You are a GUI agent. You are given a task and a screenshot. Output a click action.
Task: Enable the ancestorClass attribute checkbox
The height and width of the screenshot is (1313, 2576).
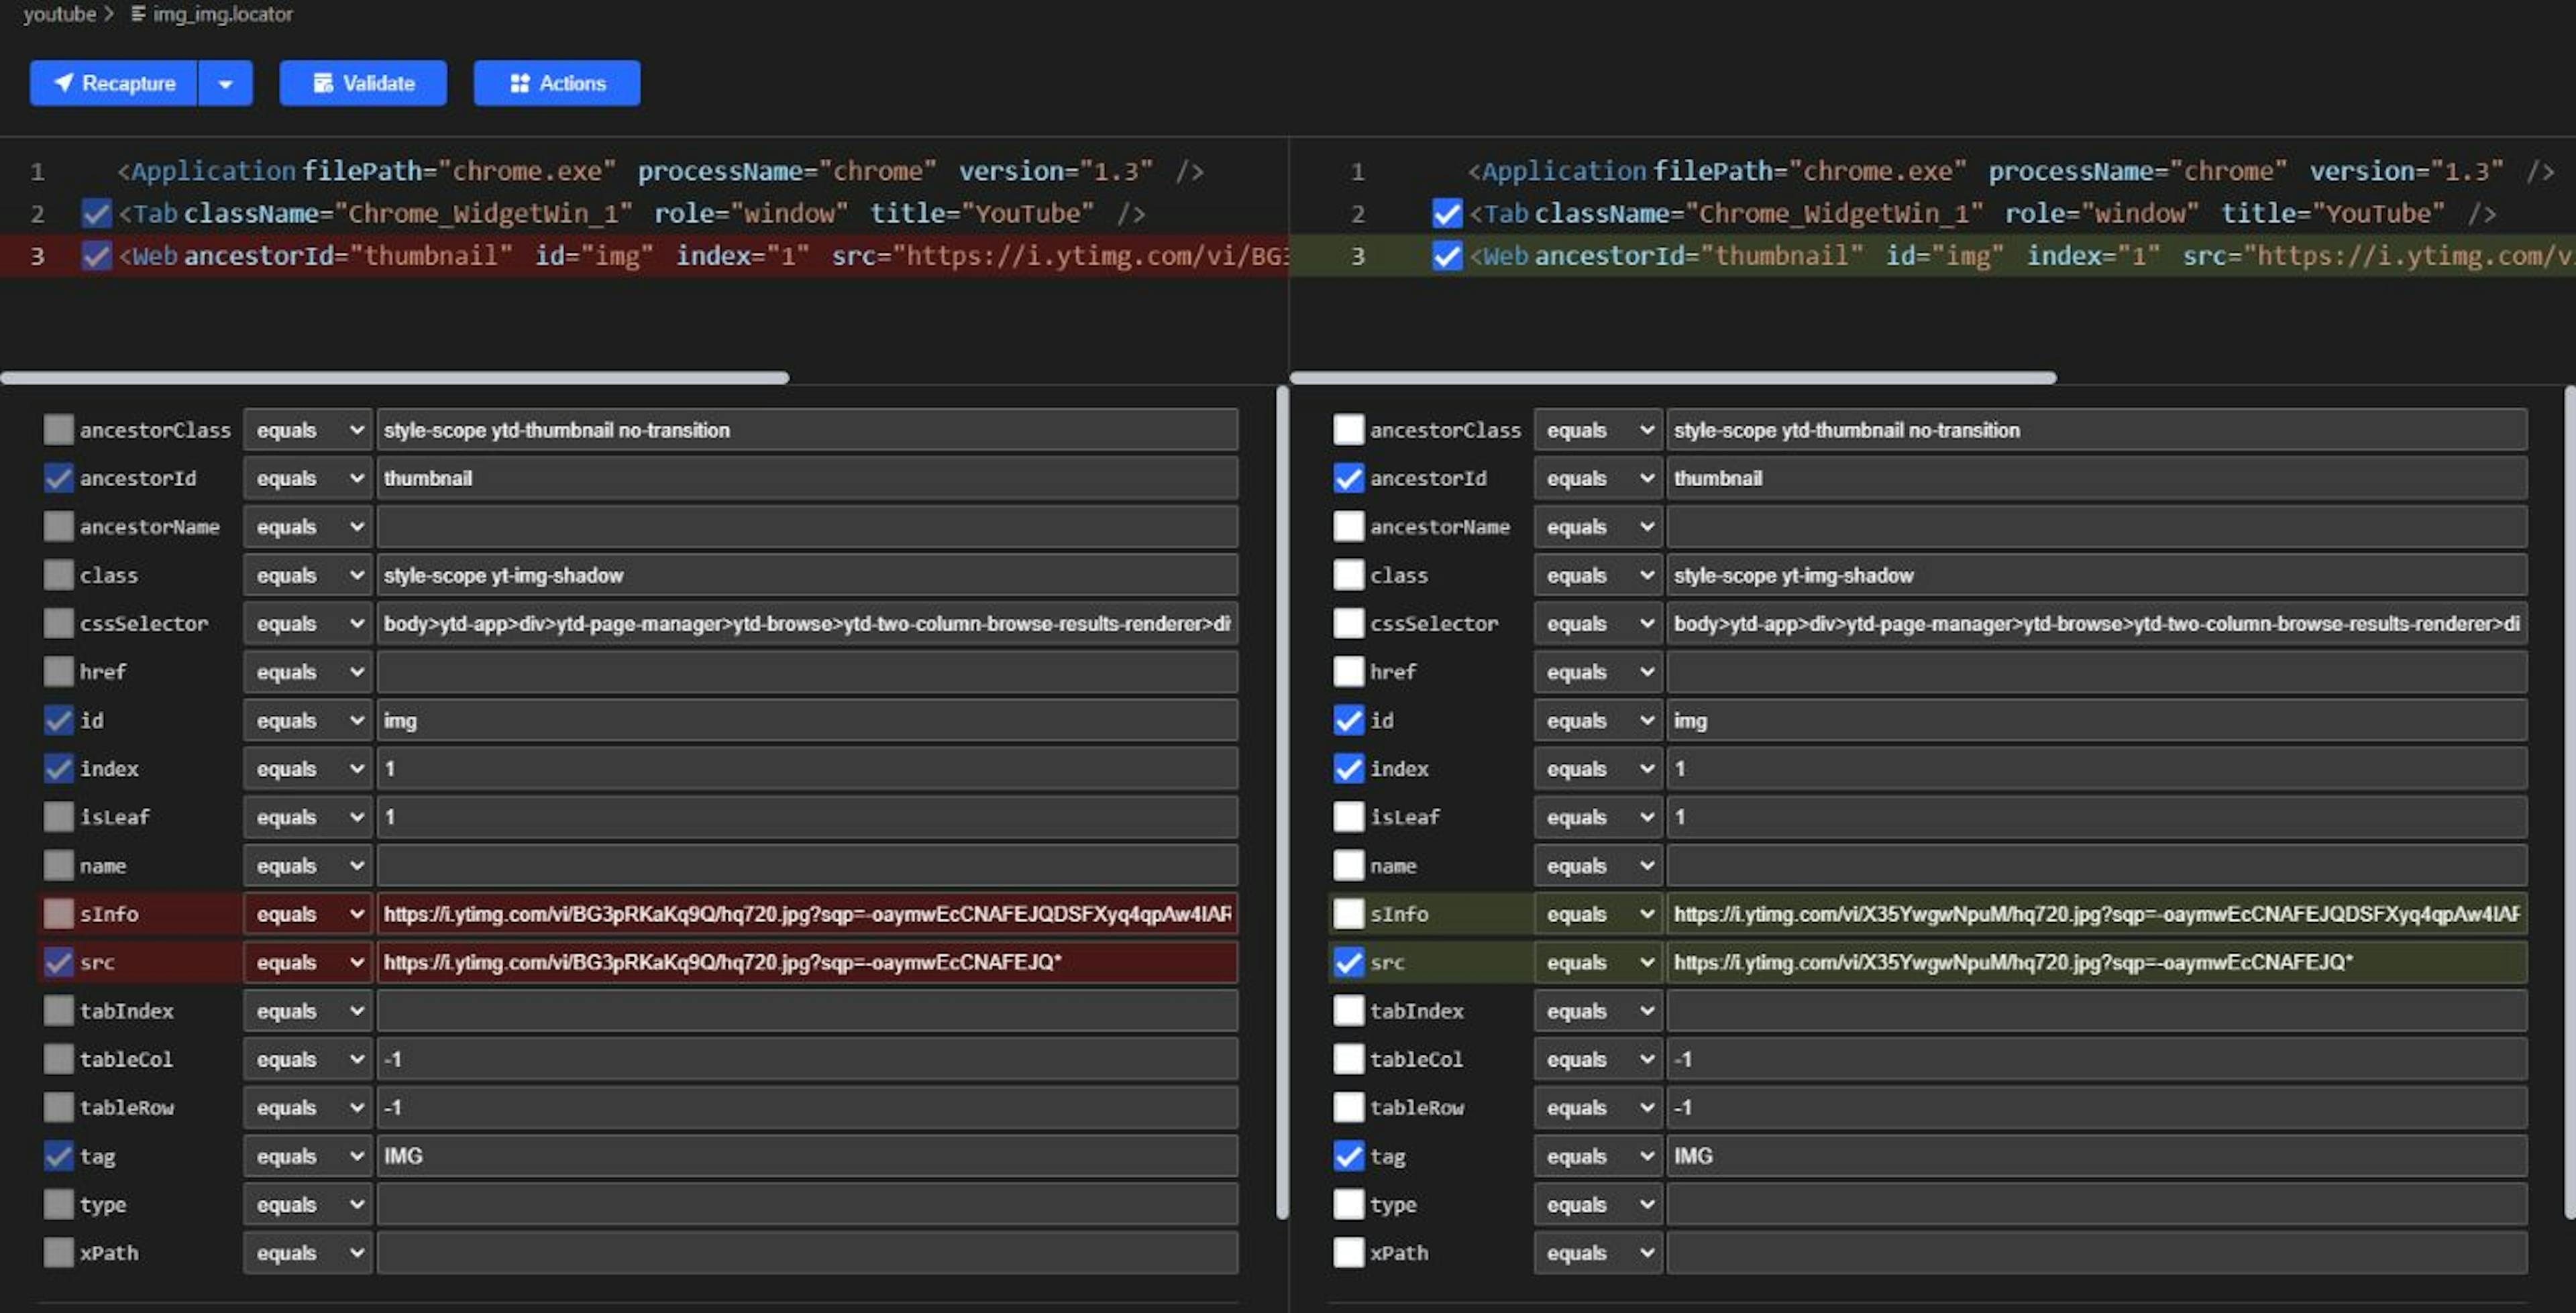58,429
